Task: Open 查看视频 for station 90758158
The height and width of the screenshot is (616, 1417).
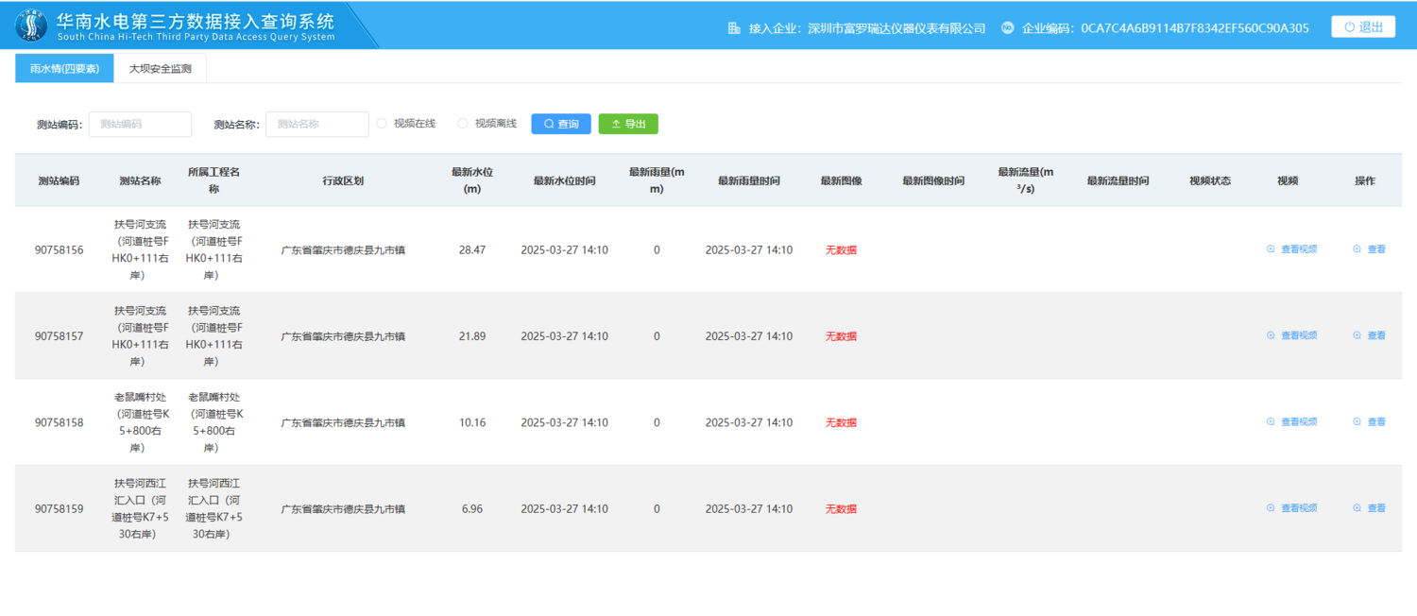Action: (x=1291, y=422)
